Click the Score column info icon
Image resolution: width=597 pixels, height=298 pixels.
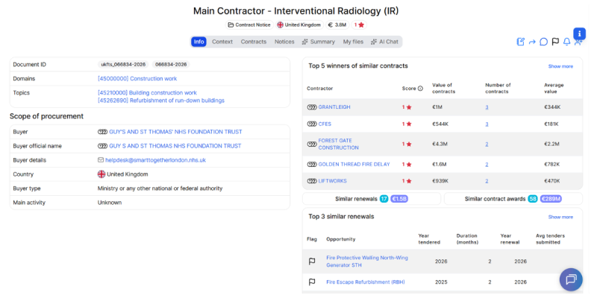[420, 89]
